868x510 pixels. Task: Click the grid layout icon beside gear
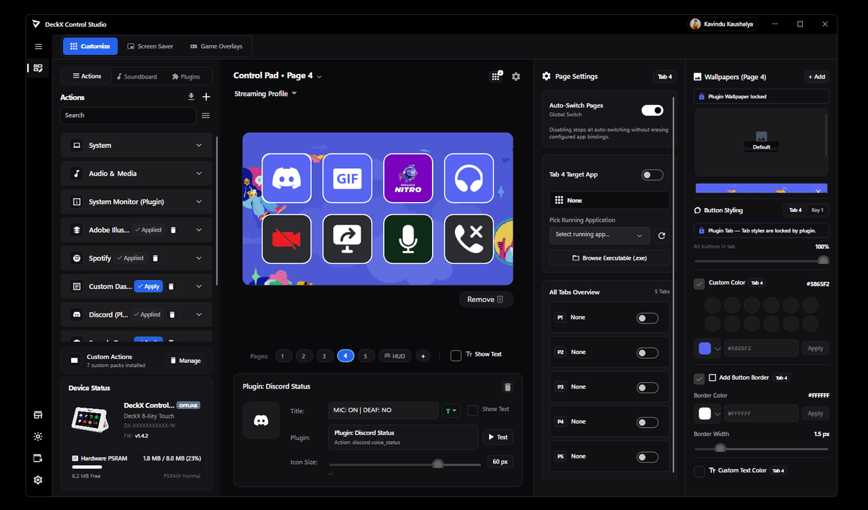click(x=497, y=76)
